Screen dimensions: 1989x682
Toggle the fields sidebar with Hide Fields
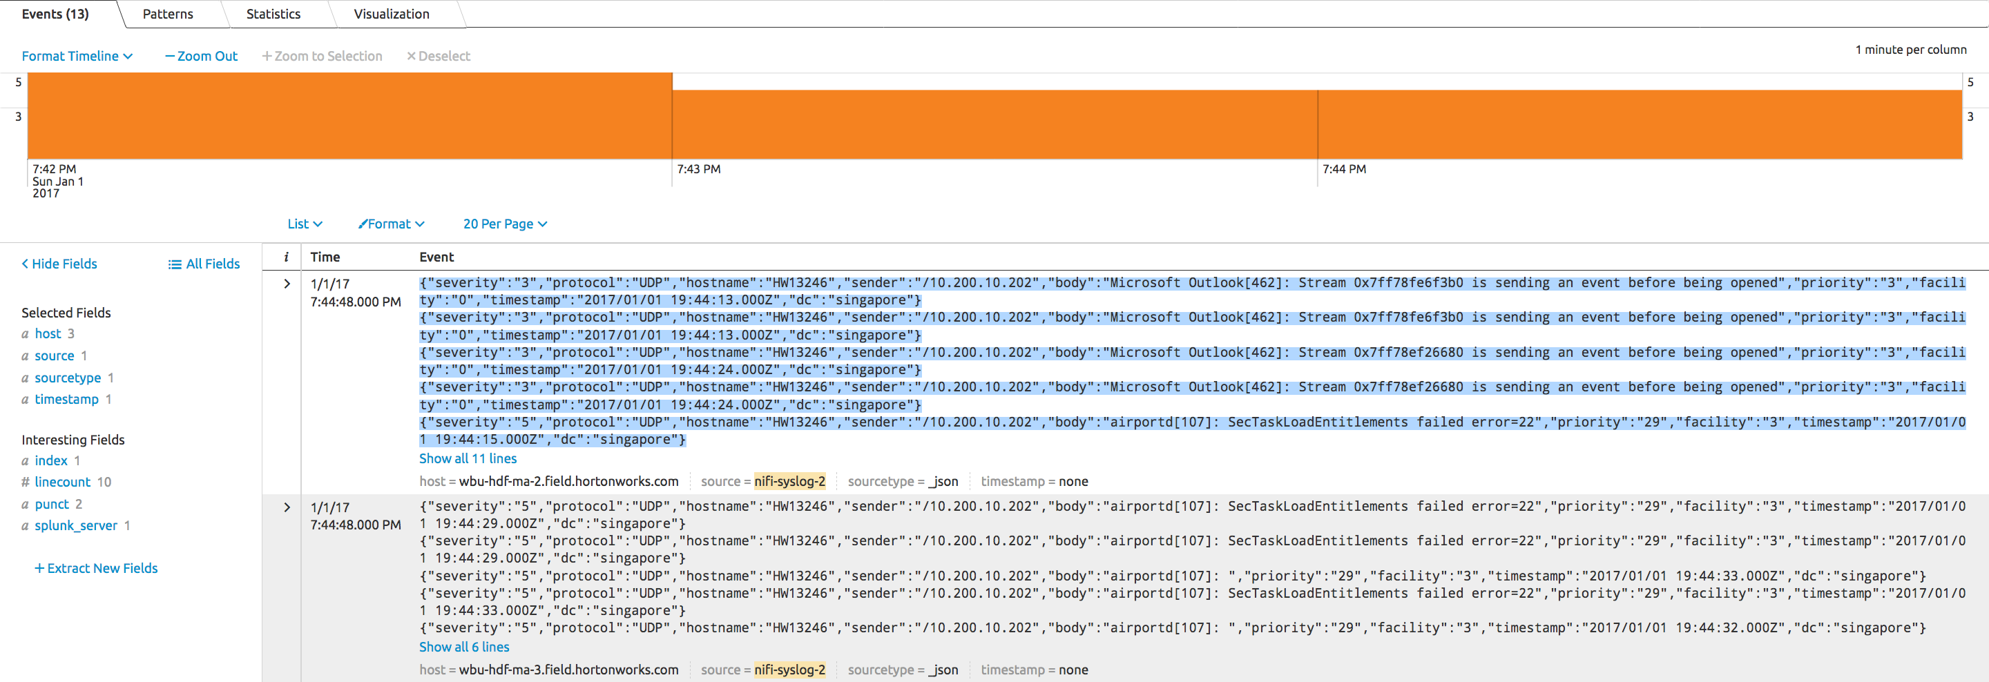[x=59, y=264]
